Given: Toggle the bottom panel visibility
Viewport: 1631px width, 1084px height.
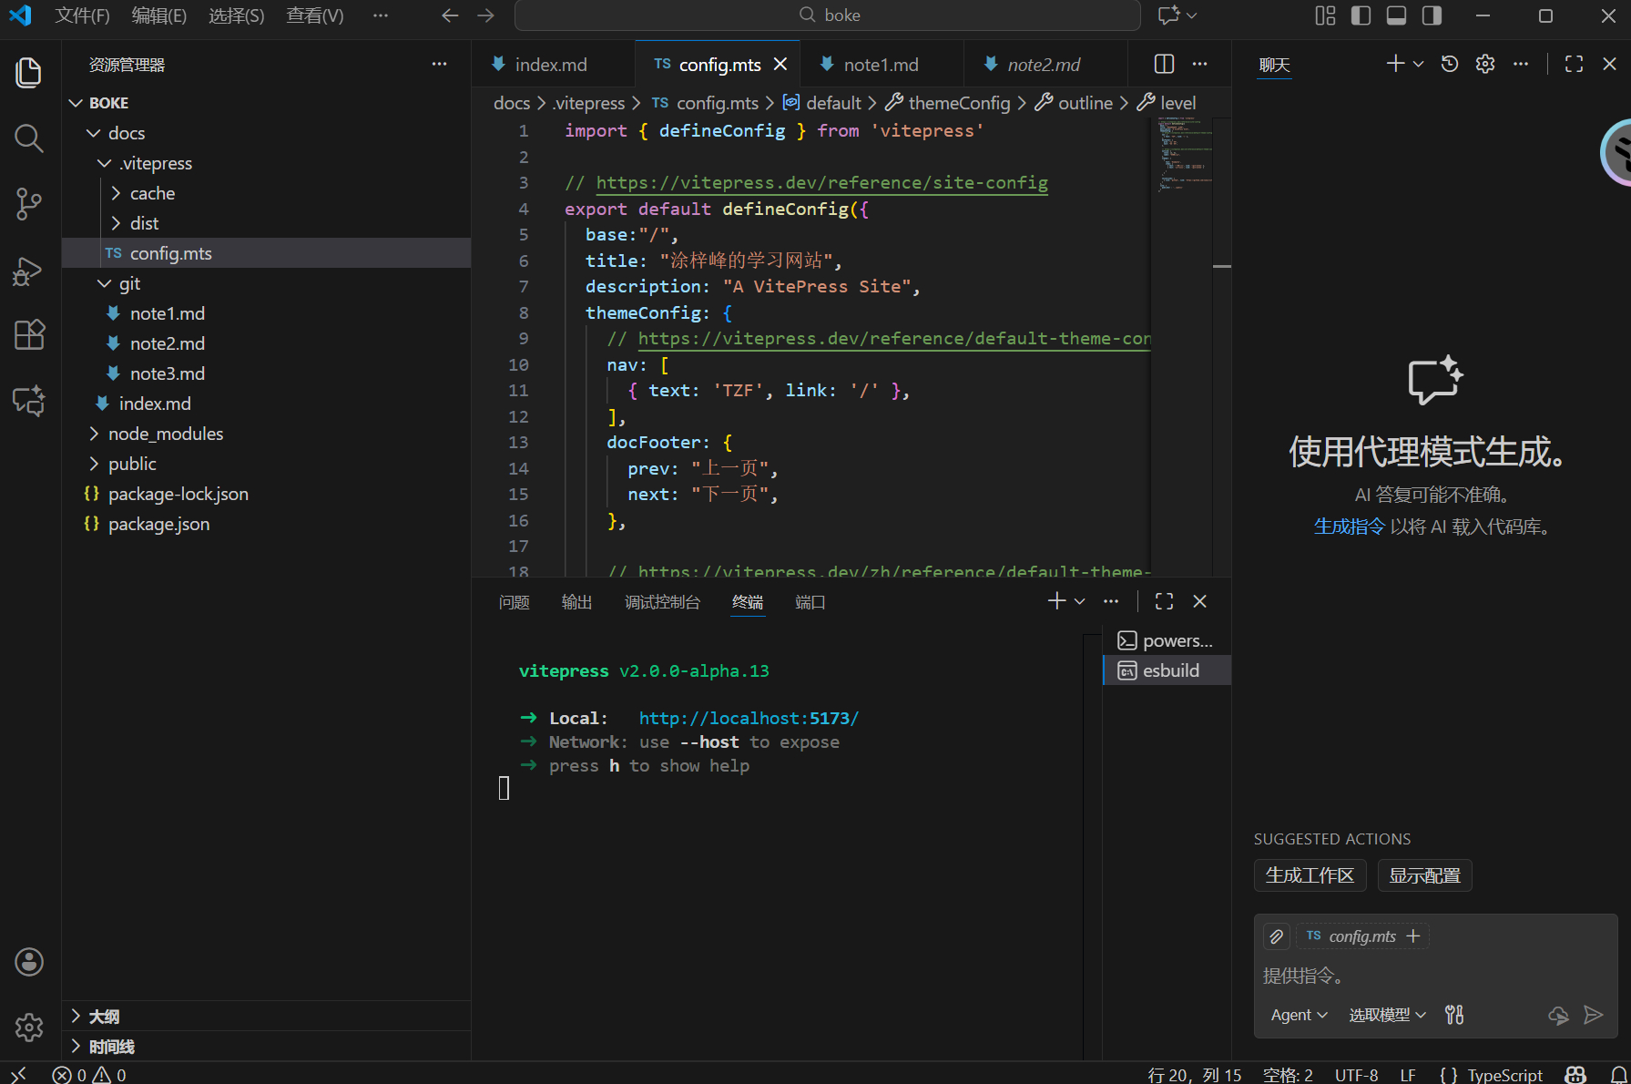Looking at the screenshot, I should tap(1396, 15).
